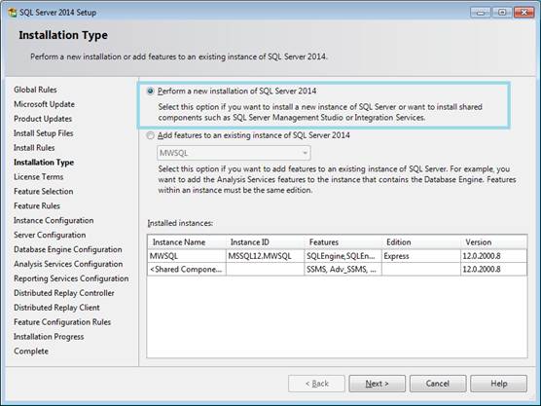541x406 pixels.
Task: Maximize the Setup window
Action: [x=502, y=13]
